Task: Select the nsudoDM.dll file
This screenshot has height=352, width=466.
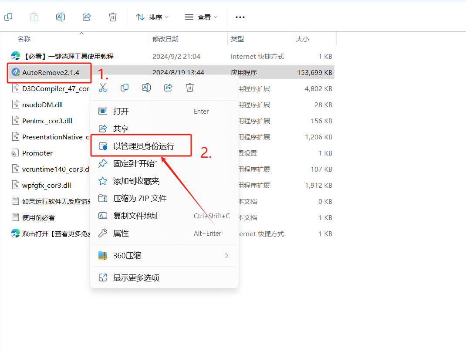Action: [x=43, y=105]
